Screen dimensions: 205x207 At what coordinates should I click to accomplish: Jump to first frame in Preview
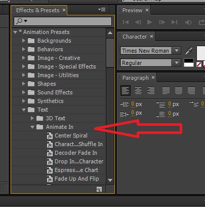click(126, 22)
